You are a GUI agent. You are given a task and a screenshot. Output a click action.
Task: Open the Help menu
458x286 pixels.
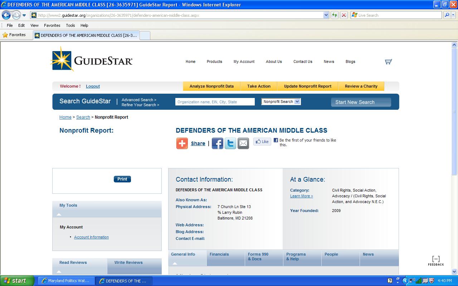point(84,25)
